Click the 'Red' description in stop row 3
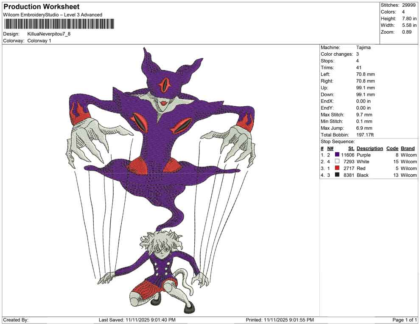Screen dimensions: 420x324 click(361, 168)
